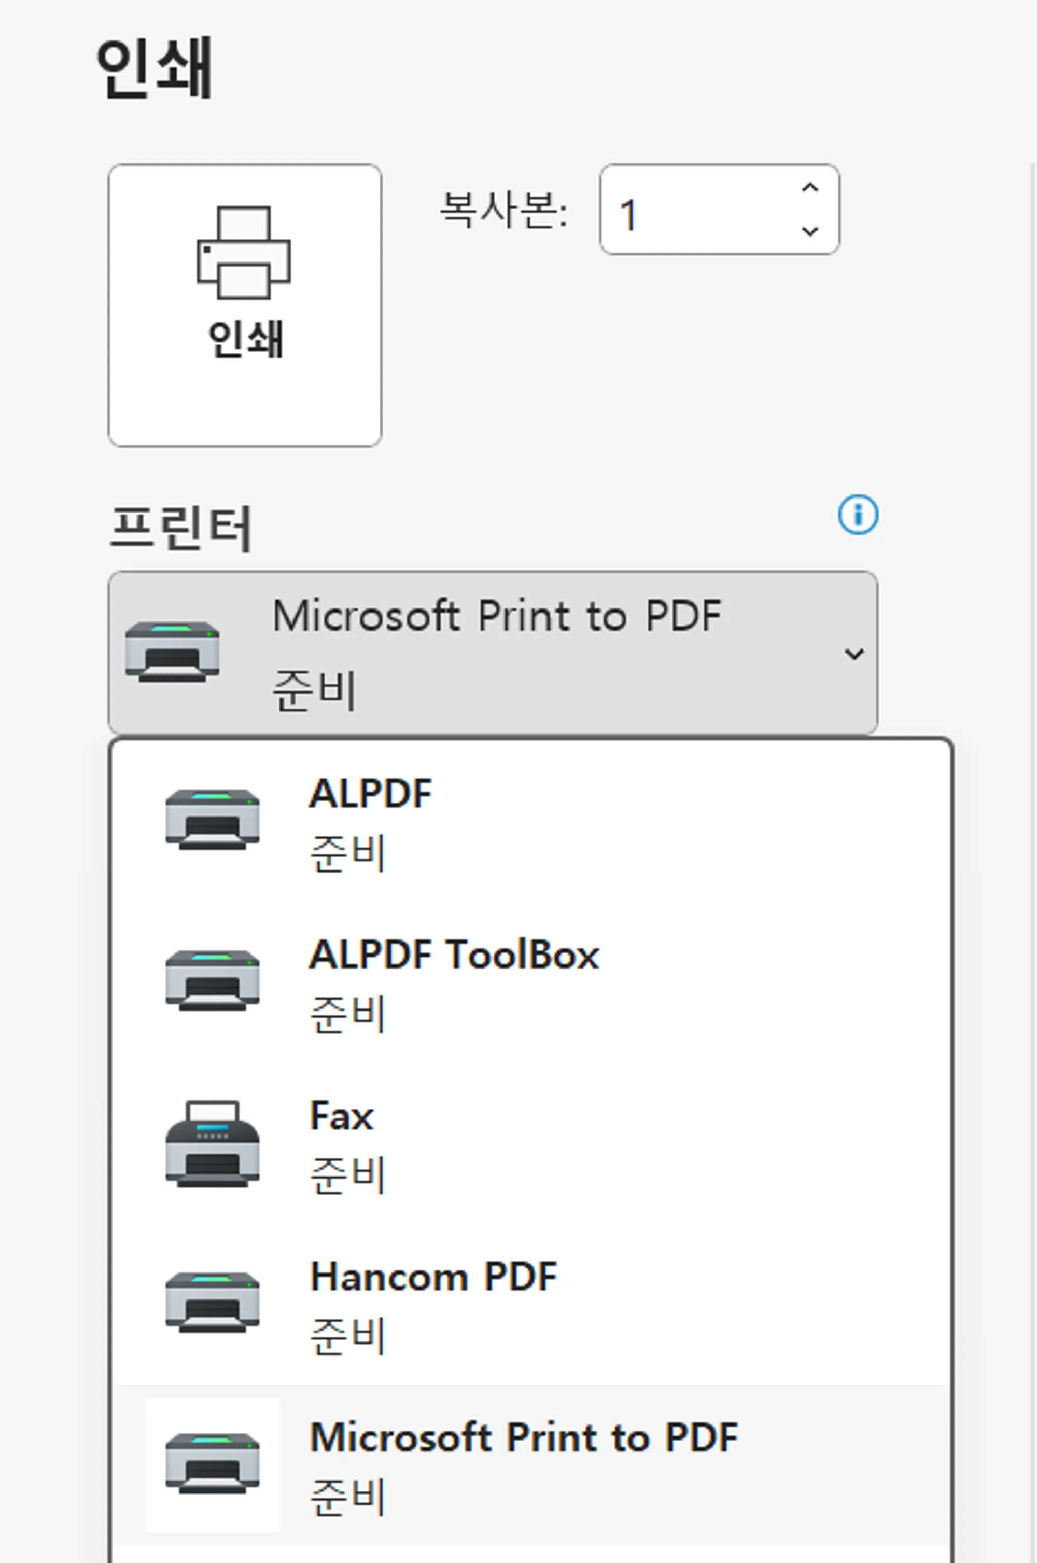Open the blue printer info icon

[858, 514]
